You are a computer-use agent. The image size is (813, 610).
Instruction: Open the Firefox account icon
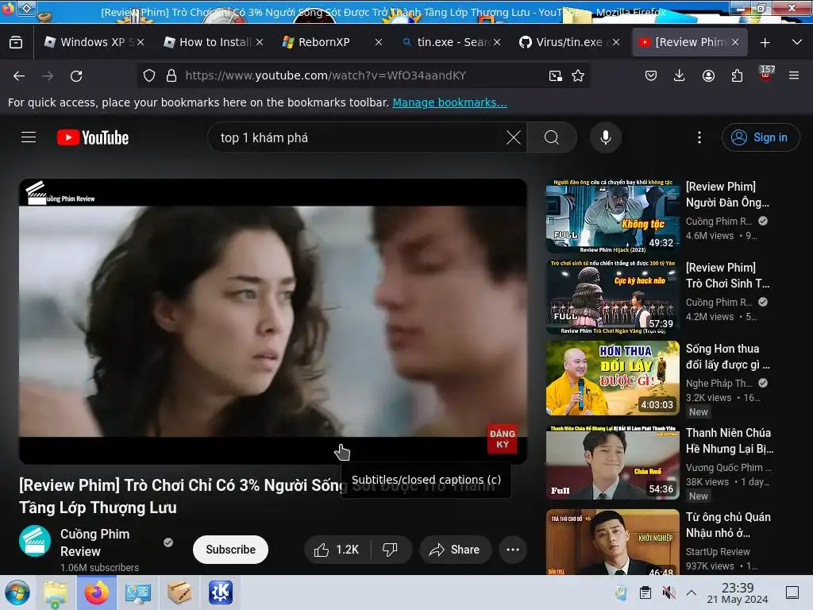click(x=708, y=75)
